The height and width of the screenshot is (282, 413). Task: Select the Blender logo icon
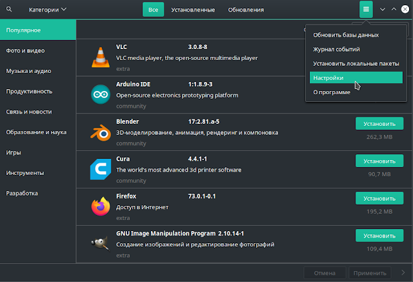click(x=101, y=132)
